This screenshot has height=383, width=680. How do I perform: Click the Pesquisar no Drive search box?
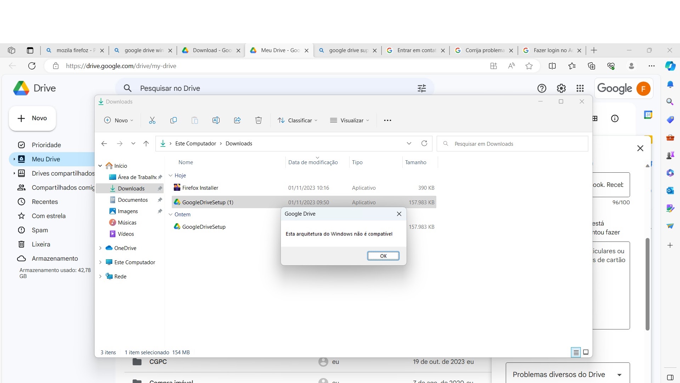click(274, 88)
